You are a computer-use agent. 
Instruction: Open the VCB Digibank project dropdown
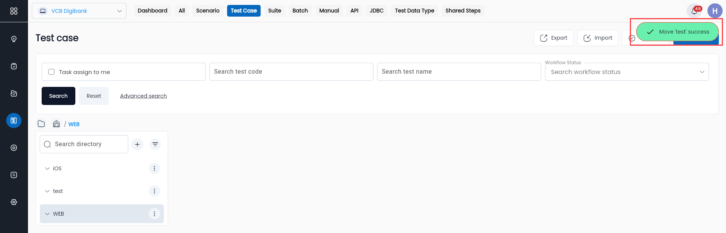tap(79, 11)
